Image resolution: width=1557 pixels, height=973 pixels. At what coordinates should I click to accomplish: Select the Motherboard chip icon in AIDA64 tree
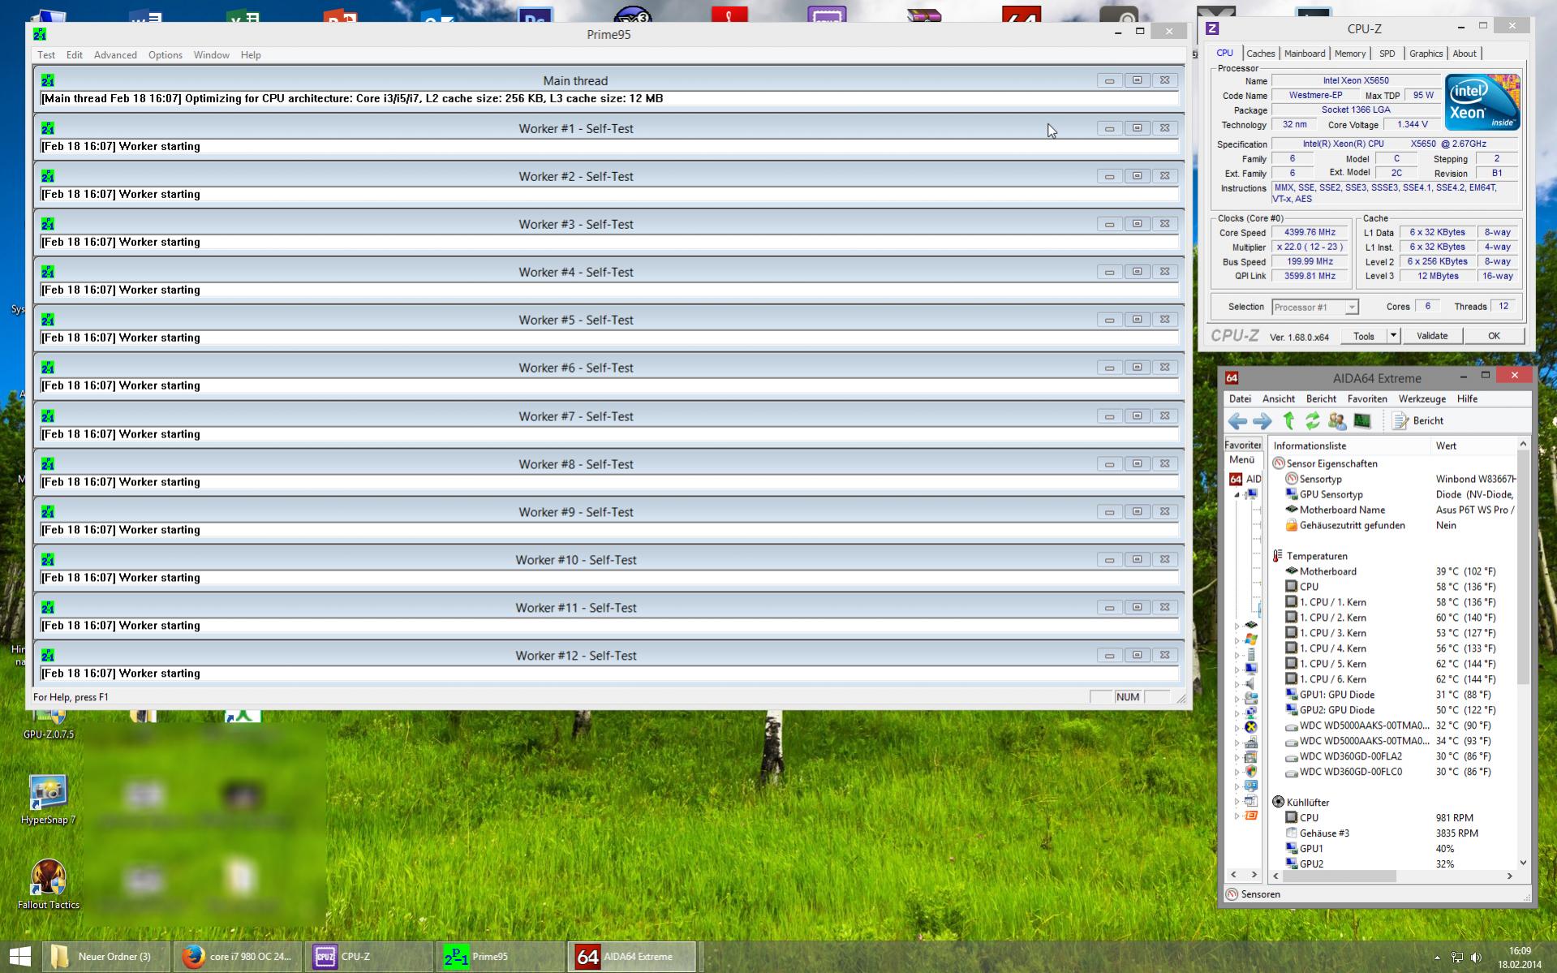coord(1251,625)
